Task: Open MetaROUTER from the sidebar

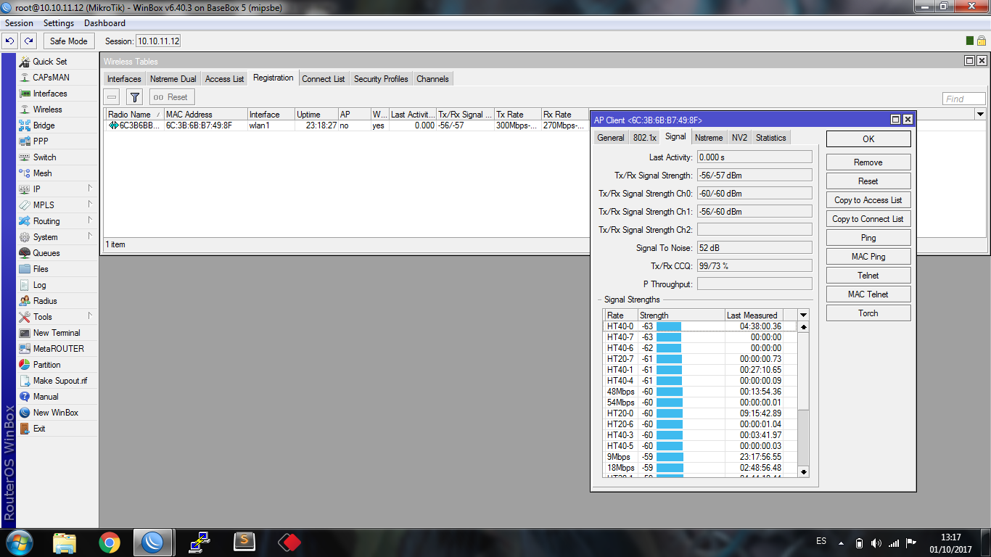Action: click(x=57, y=349)
